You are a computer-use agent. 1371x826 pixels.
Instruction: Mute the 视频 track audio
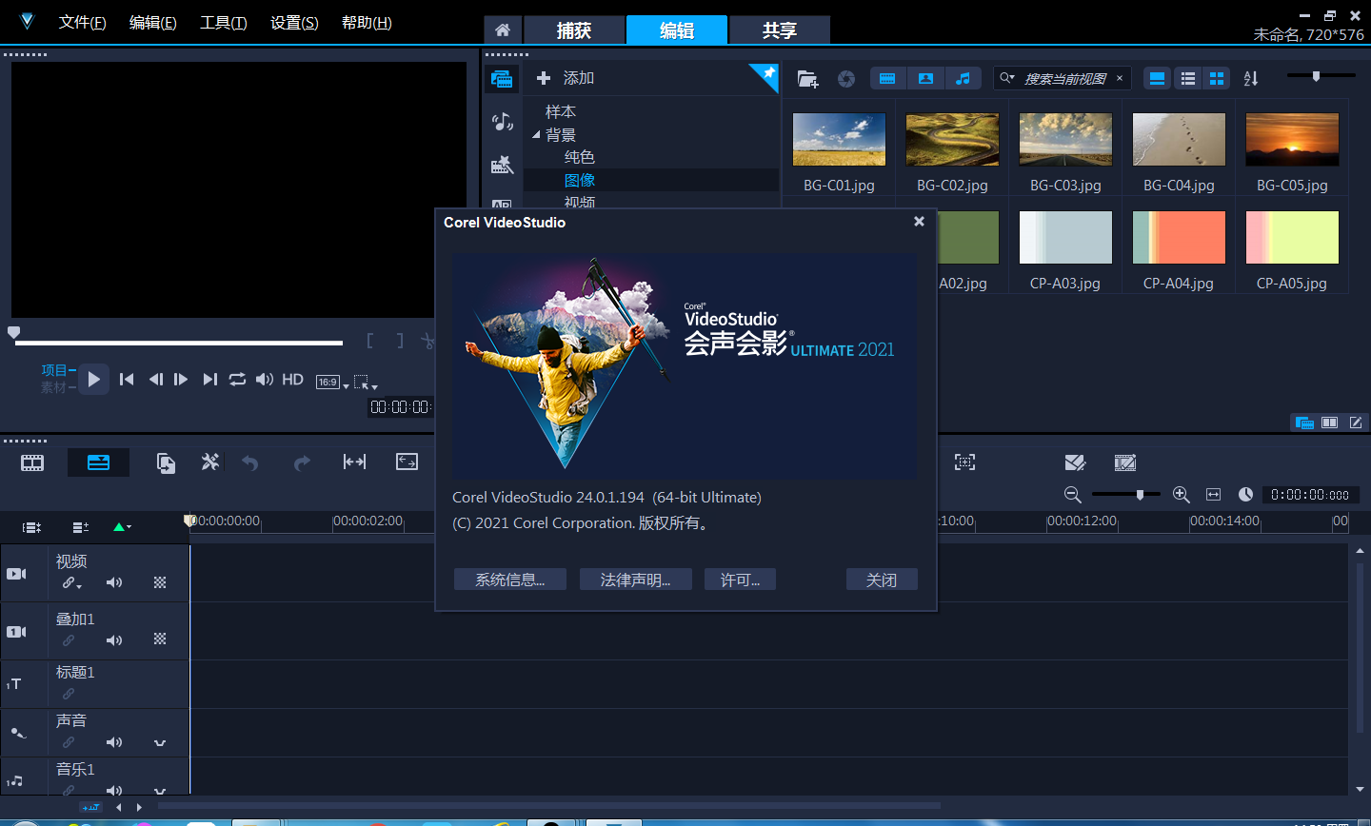click(114, 582)
